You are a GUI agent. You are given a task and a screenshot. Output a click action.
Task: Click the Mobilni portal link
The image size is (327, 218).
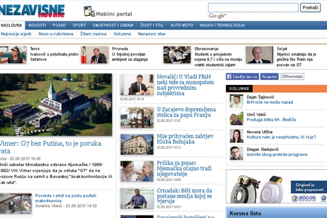pyautogui.click(x=114, y=14)
